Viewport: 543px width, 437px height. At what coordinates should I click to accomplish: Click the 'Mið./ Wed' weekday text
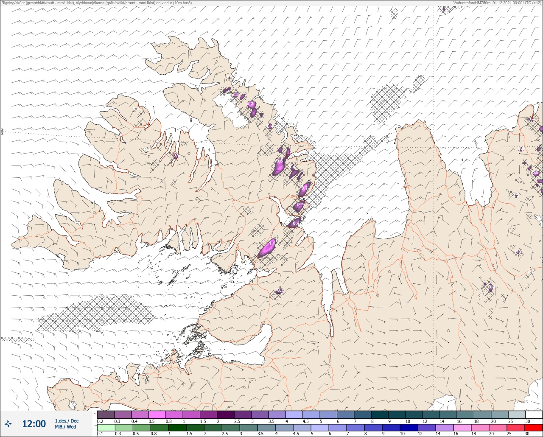pos(66,427)
